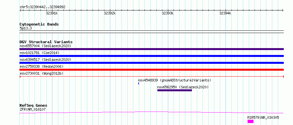Click the MIR579|NR_030305 gene label

point(263,117)
